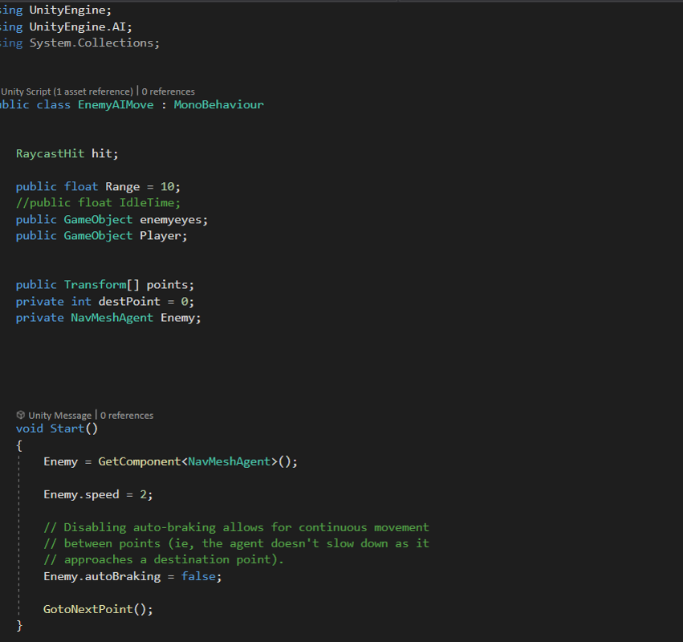The width and height of the screenshot is (683, 642).
Task: Click the value 10 of Range
Action: [167, 186]
